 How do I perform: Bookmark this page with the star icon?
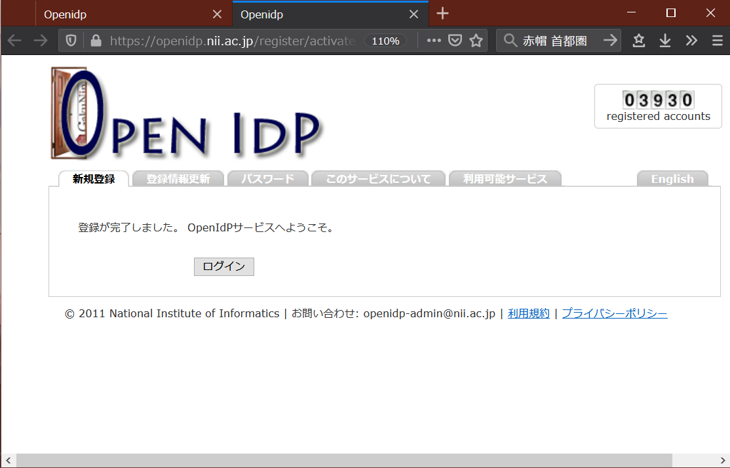point(476,41)
